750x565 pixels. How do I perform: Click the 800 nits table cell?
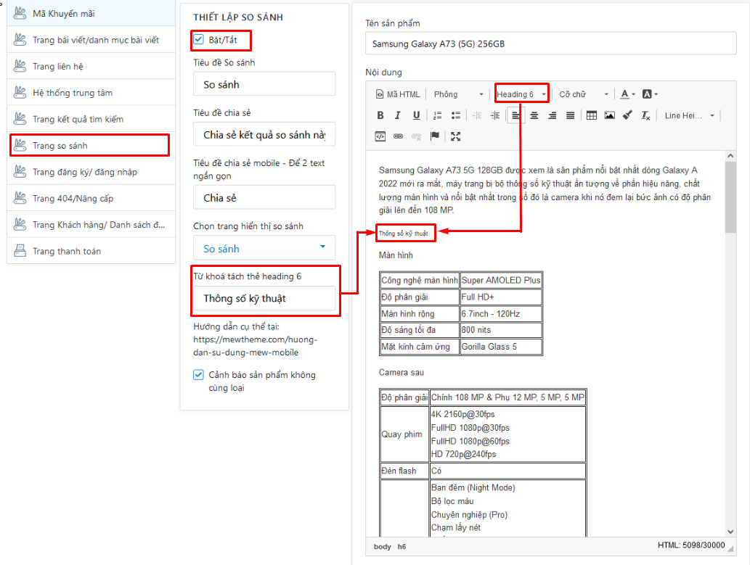pos(501,330)
